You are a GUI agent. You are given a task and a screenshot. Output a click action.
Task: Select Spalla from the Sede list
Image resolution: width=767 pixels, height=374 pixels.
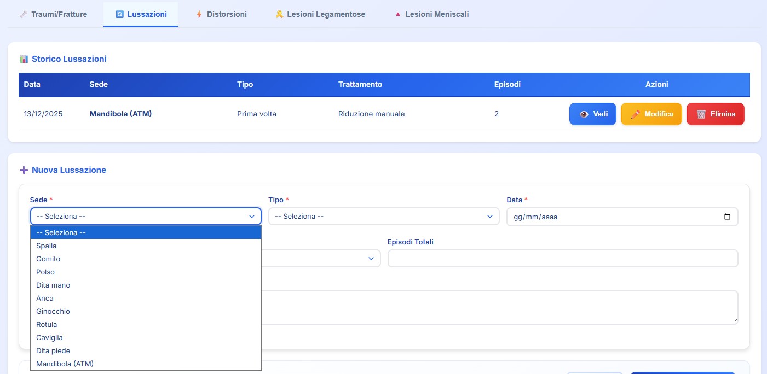(x=47, y=246)
